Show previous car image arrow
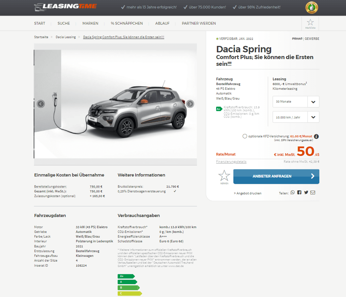Image resolution: width=346 pixels, height=297 pixels. pos(41,104)
